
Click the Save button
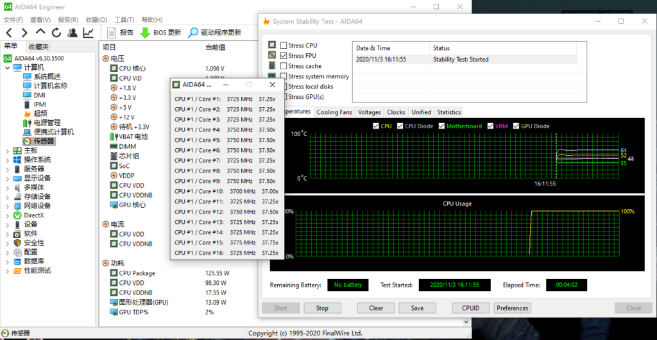coord(417,308)
